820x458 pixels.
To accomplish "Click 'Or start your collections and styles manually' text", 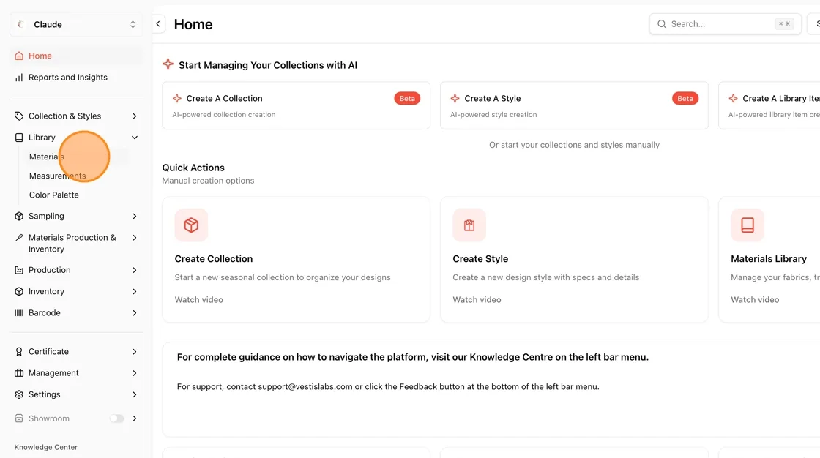I will pyautogui.click(x=574, y=145).
